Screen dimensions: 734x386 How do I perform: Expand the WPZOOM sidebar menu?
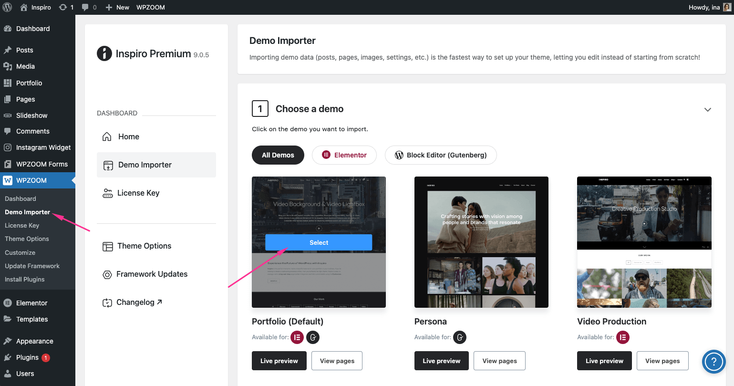38,180
